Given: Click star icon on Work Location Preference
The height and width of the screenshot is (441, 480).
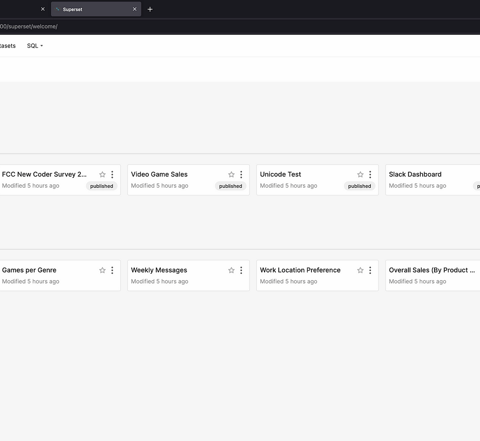Looking at the screenshot, I should (x=360, y=270).
